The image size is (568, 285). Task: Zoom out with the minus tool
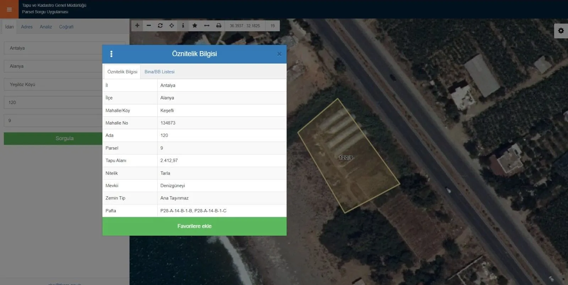tap(149, 26)
